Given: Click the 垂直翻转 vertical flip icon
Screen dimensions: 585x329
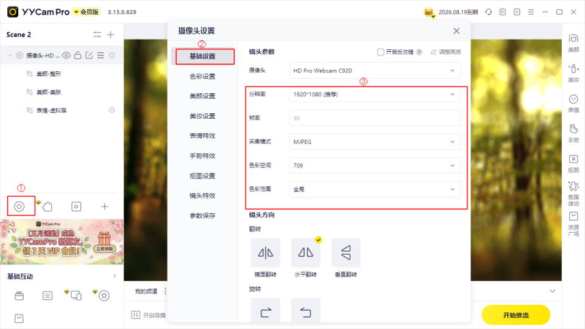Looking at the screenshot, I should (x=346, y=253).
